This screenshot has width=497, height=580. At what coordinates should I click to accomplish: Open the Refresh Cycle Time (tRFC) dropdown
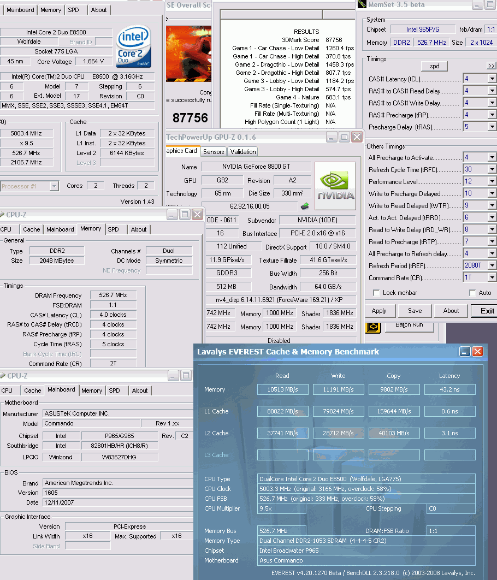pyautogui.click(x=492, y=169)
